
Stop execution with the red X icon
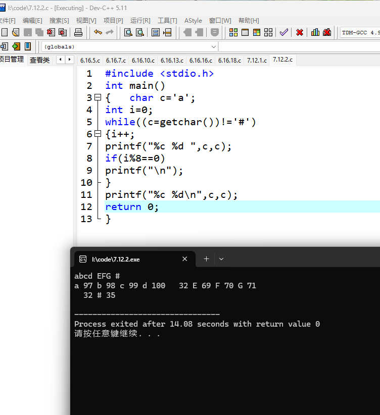pyautogui.click(x=300, y=32)
